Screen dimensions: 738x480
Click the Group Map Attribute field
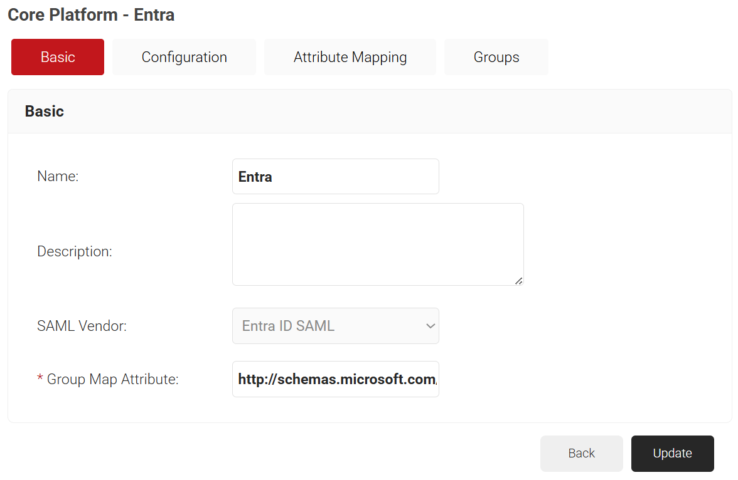click(336, 379)
